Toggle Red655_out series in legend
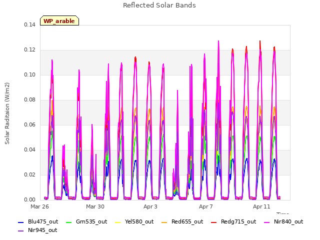Screen dimensions: 320x240 182,222
